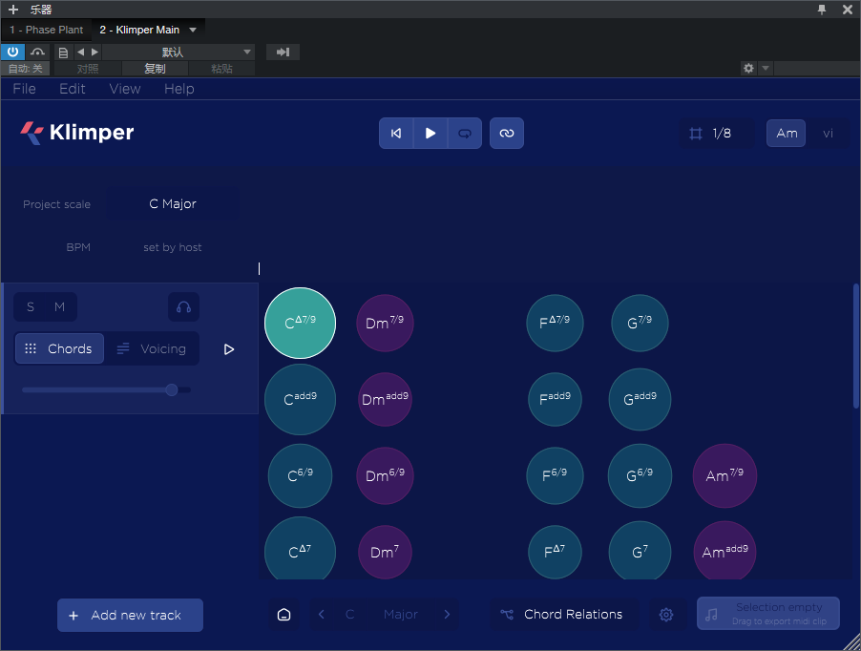Select the Gadd9 chord bubble
This screenshot has height=651, width=861.
(x=640, y=399)
